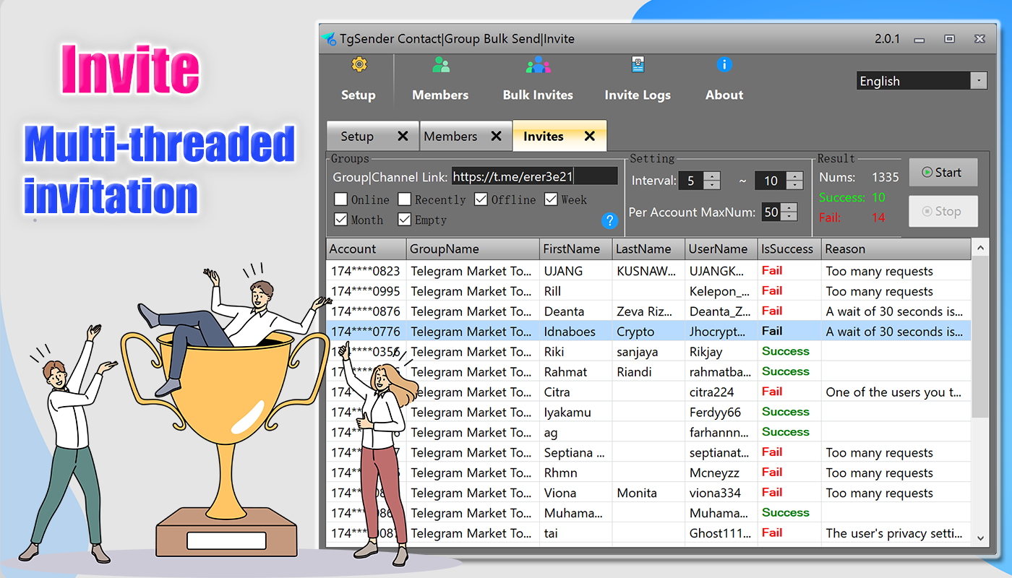Select account row 174****0823
This screenshot has height=578, width=1012.
[649, 271]
